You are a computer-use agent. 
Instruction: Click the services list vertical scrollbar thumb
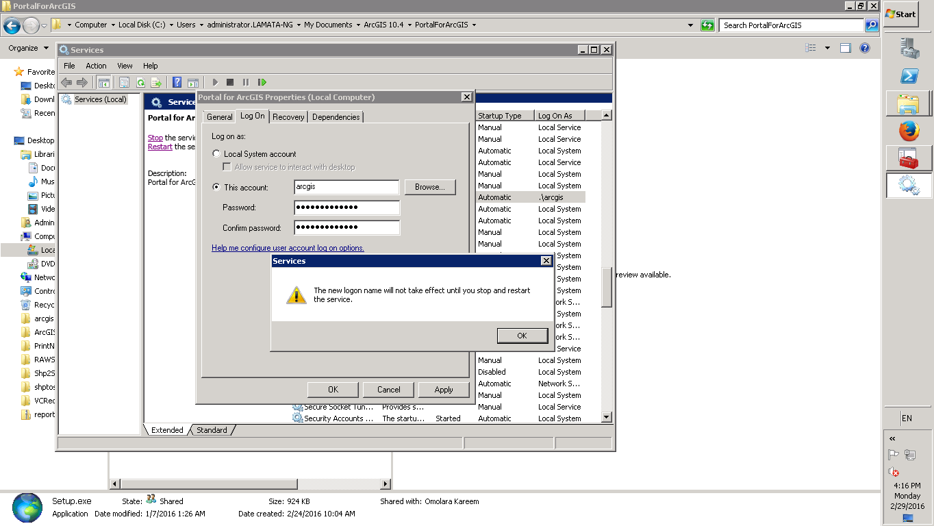pos(607,288)
